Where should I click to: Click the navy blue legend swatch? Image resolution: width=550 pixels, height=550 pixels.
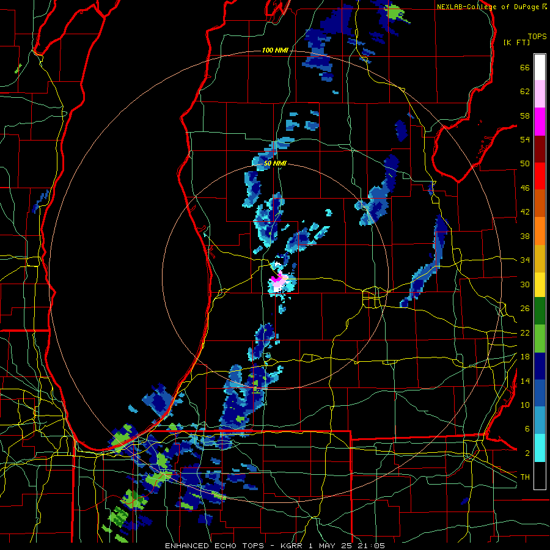pos(540,366)
